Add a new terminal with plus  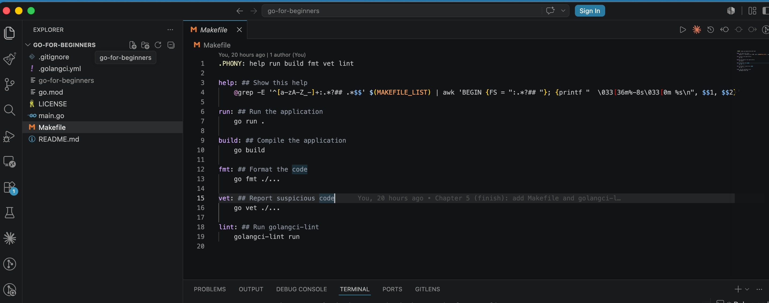click(x=738, y=289)
